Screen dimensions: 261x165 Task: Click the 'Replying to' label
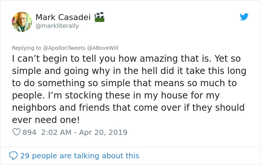coord(26,48)
